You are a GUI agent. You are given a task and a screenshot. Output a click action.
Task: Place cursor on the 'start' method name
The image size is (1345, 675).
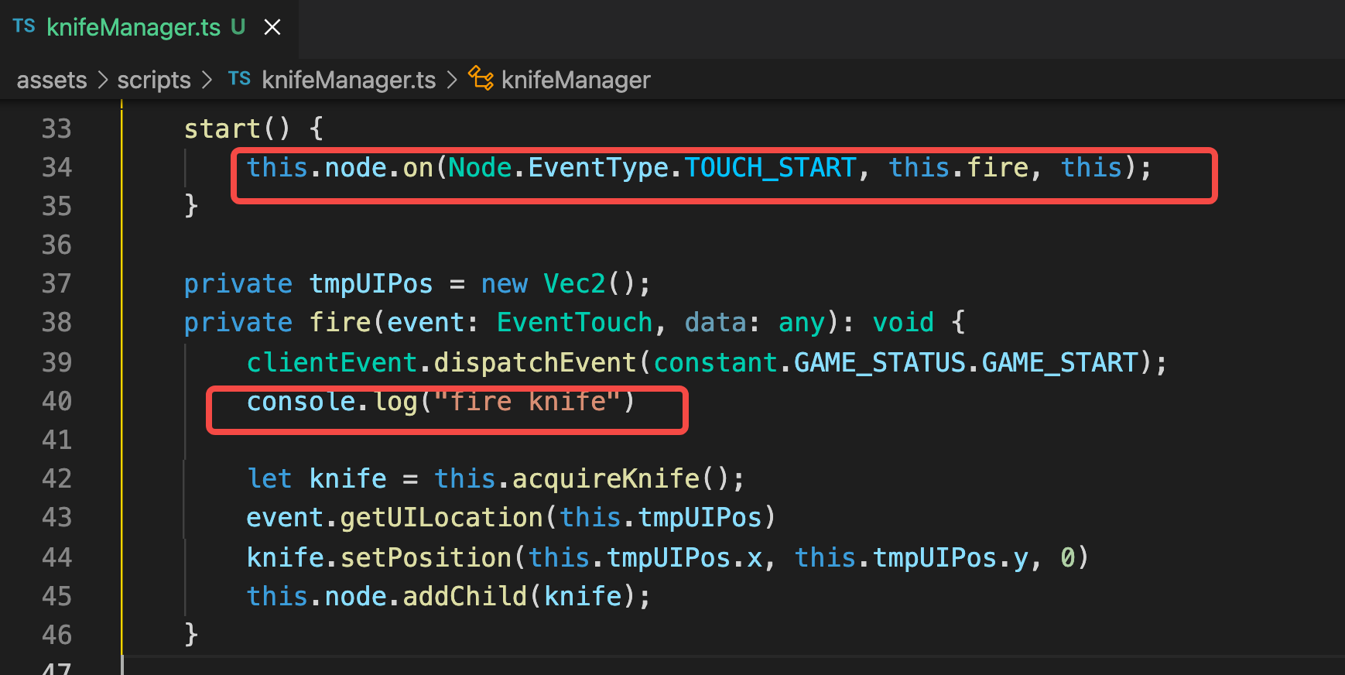pos(223,128)
